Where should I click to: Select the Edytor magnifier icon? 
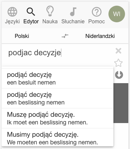(31, 12)
